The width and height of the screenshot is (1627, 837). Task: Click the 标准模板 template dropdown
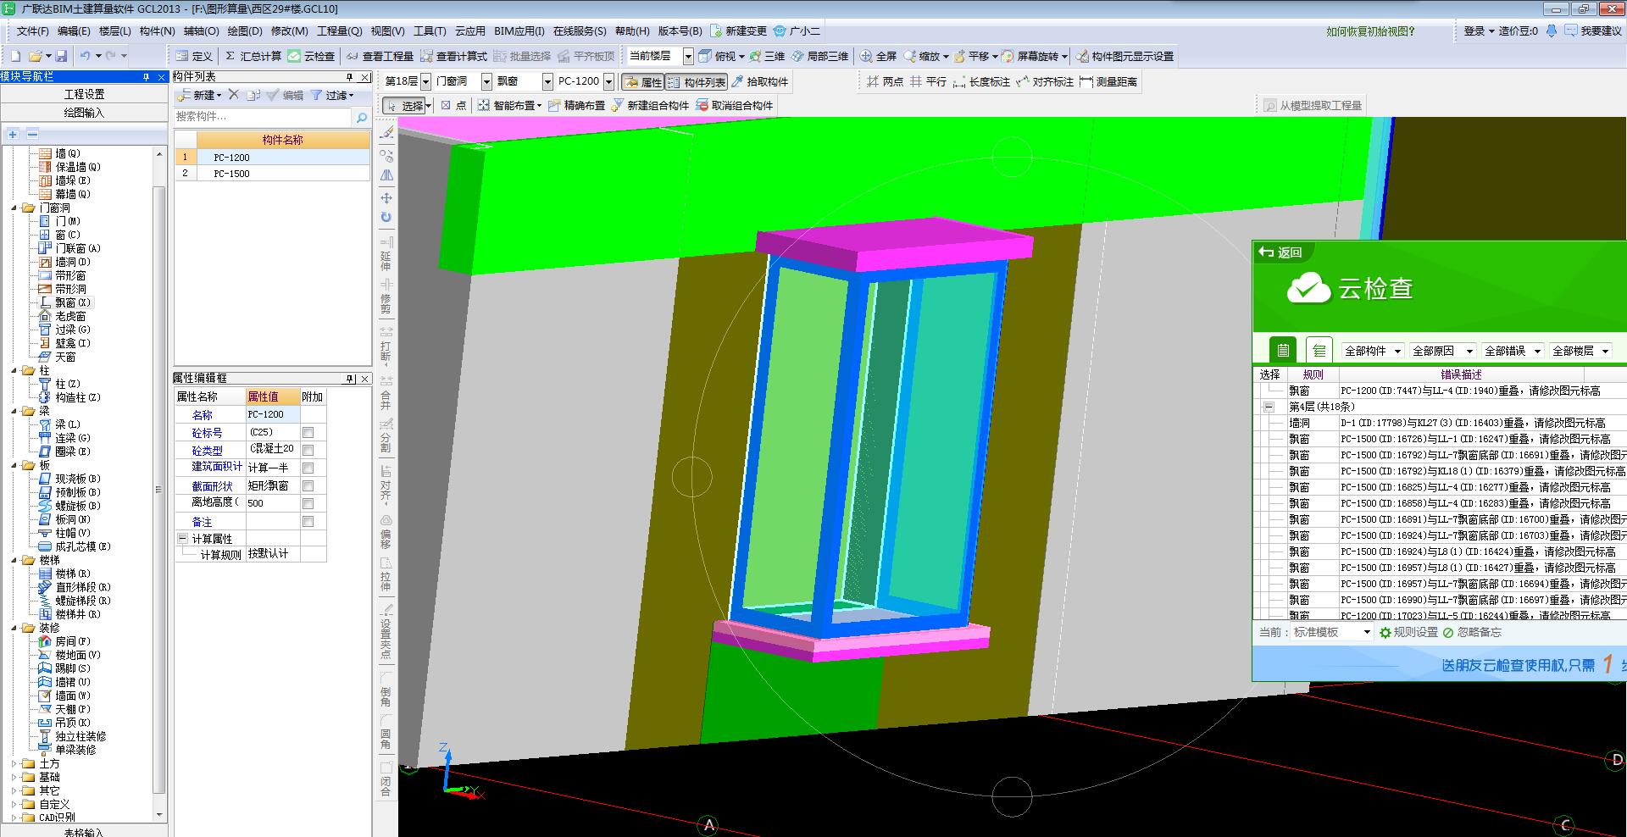click(1331, 632)
